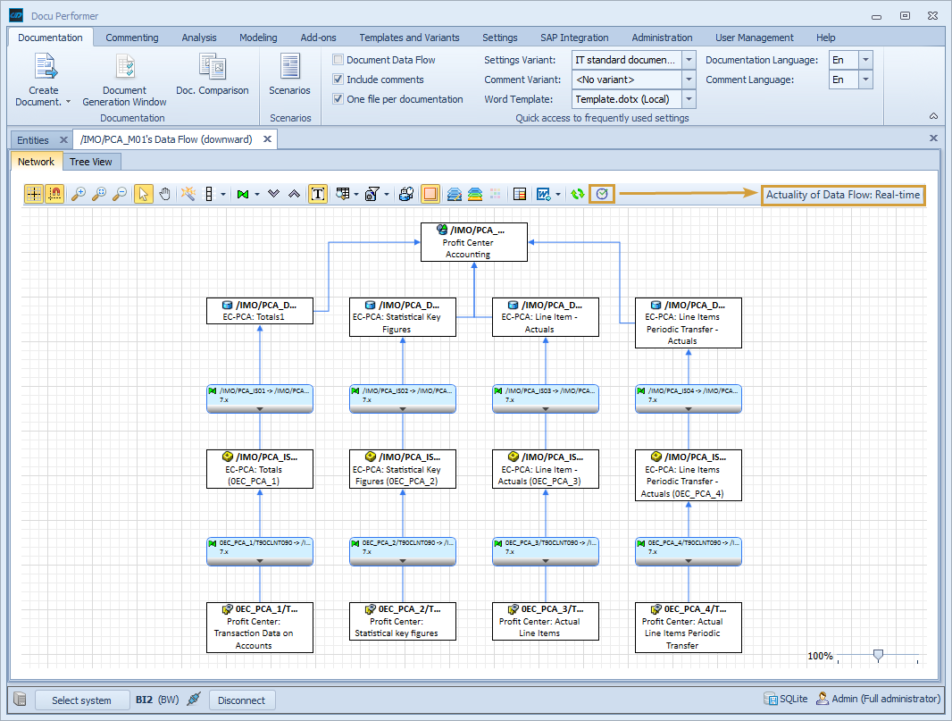Open the Actuality of Data Flow clock icon
The height and width of the screenshot is (721, 952).
[601, 193]
